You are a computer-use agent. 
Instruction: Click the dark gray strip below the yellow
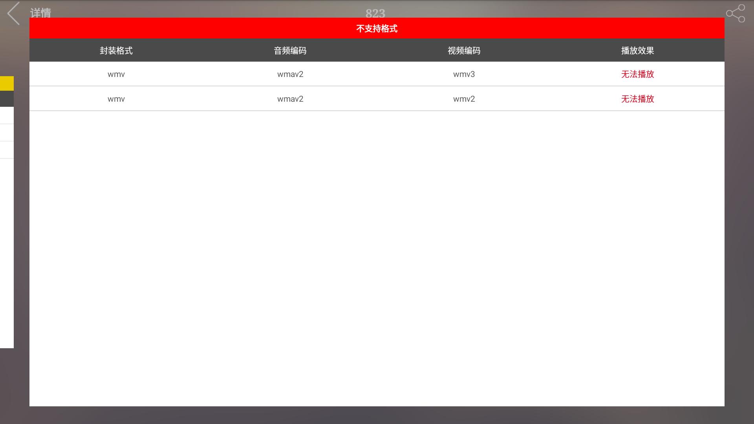coord(7,99)
